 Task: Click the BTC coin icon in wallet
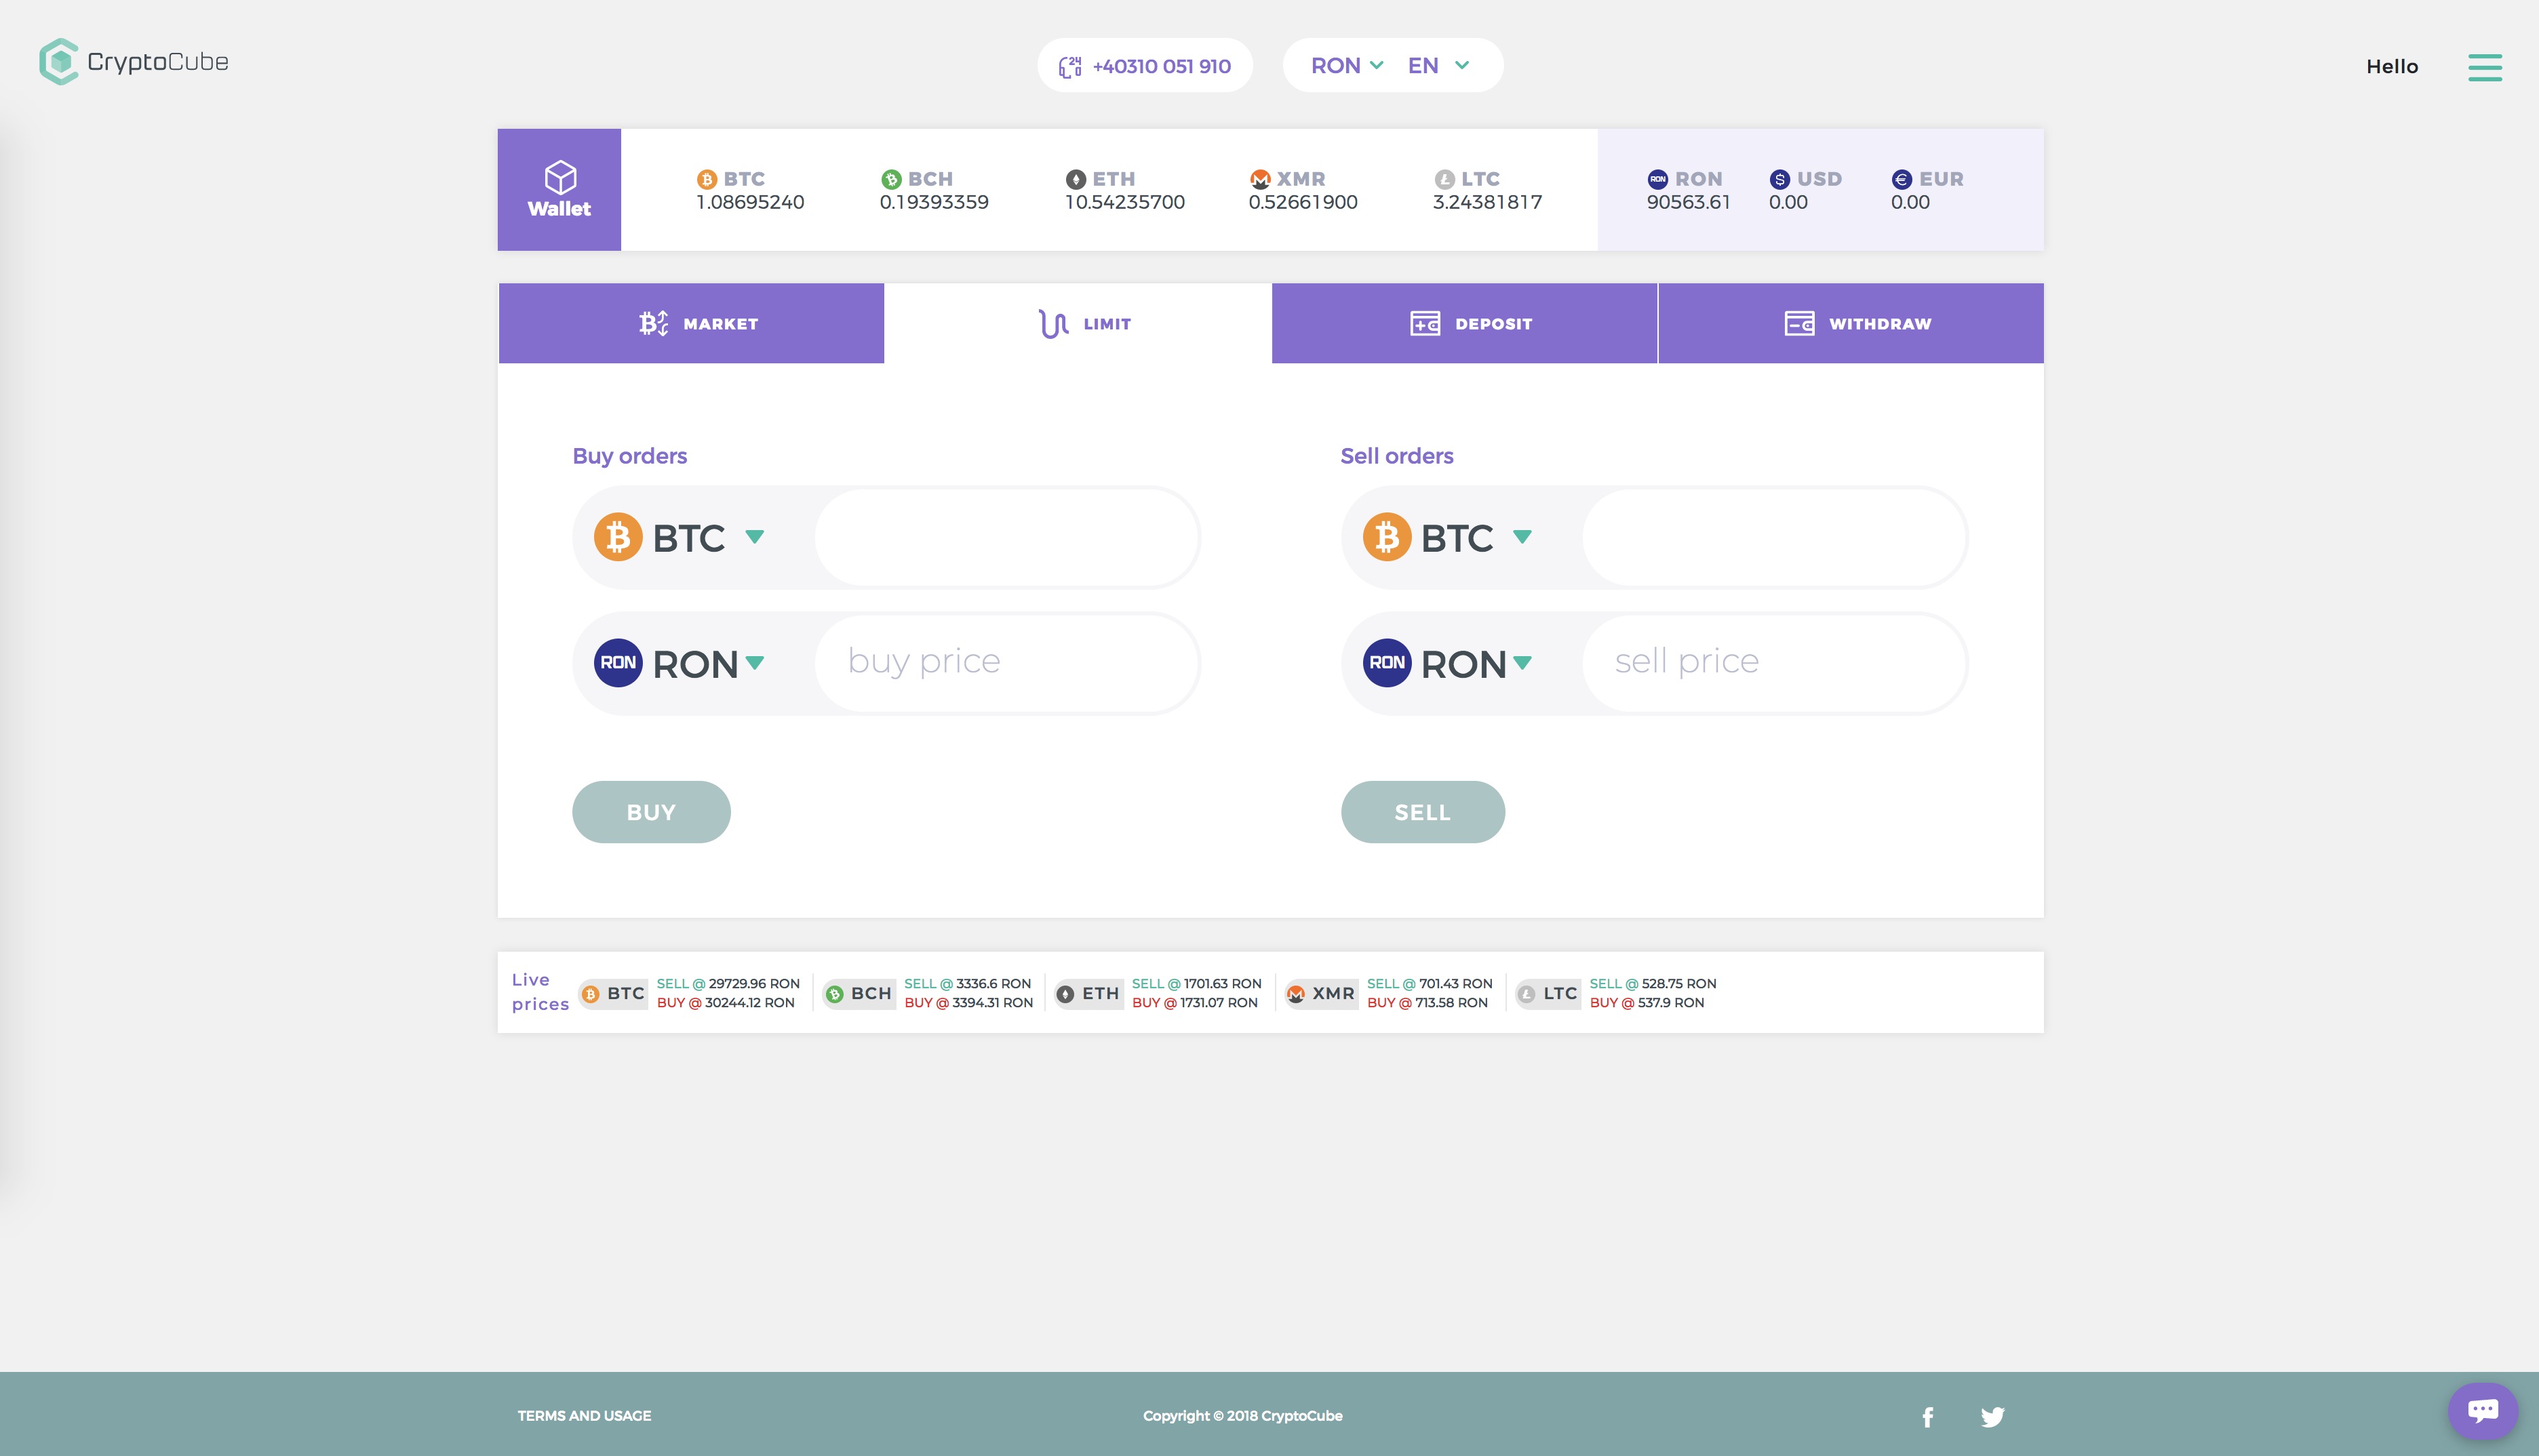tap(707, 179)
